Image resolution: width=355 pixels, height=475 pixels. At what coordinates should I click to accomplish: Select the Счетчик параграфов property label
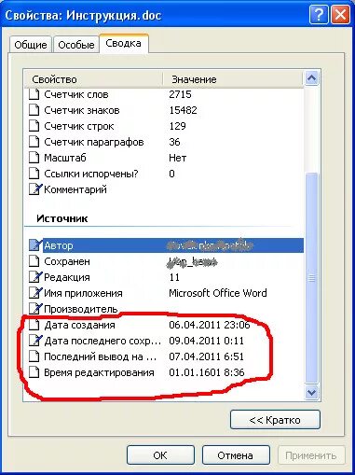coord(94,142)
